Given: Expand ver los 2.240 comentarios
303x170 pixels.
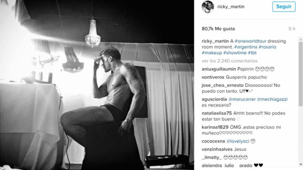Looking at the screenshot, I should 230,61.
